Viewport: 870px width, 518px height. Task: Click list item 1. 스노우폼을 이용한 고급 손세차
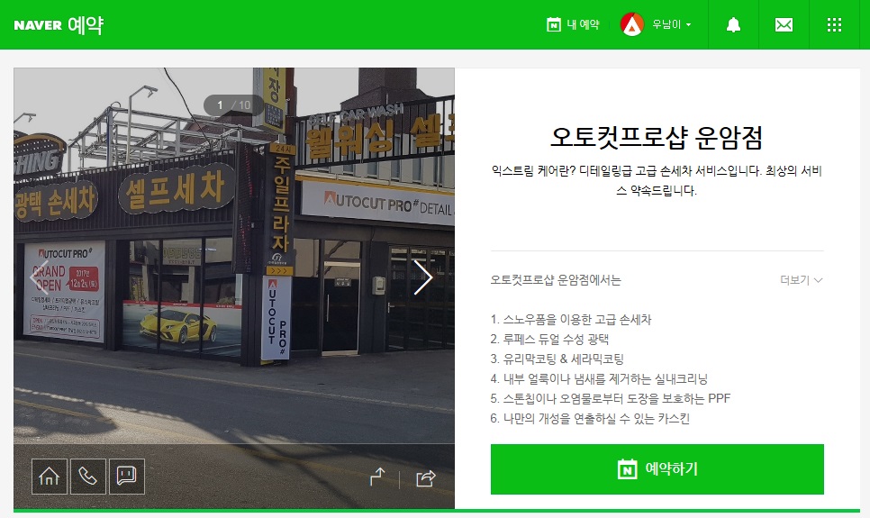coord(571,320)
